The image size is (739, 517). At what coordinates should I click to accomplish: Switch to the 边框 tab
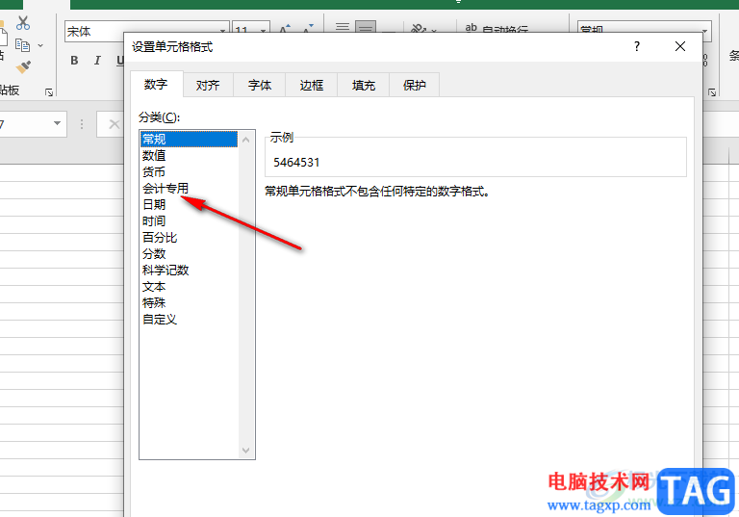312,86
